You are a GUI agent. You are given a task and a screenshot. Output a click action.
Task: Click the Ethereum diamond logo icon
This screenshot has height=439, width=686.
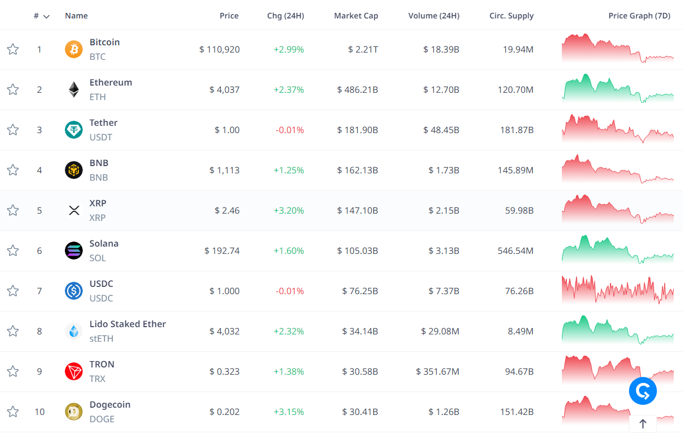point(74,89)
